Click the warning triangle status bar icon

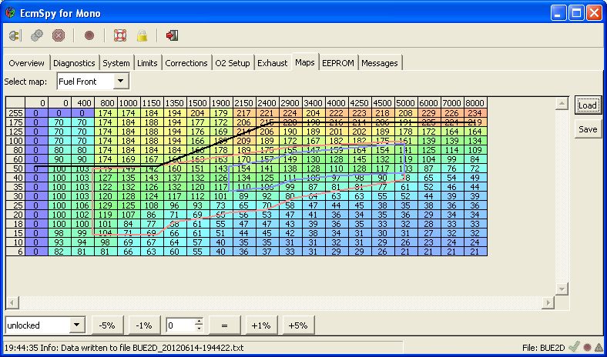(x=598, y=348)
